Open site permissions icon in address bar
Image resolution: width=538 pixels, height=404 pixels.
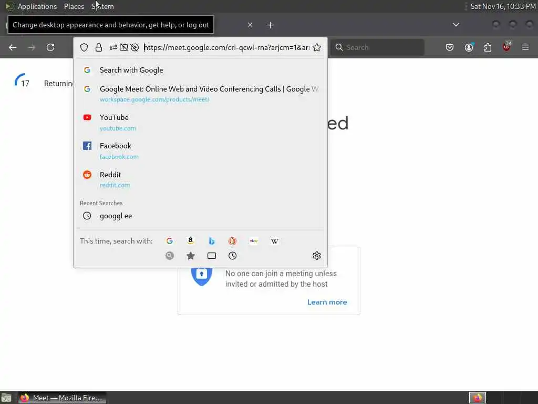113,47
